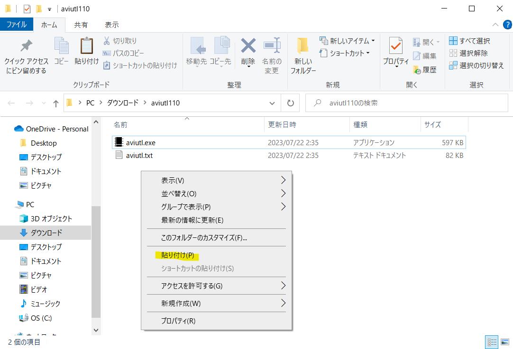The image size is (513, 349).
Task: Click the 貼り付け clipboard ribbon icon
Action: pyautogui.click(x=87, y=46)
